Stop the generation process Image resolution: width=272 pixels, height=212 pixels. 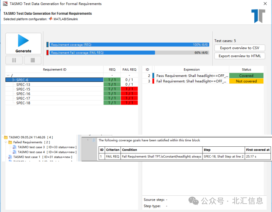[x=32, y=60]
